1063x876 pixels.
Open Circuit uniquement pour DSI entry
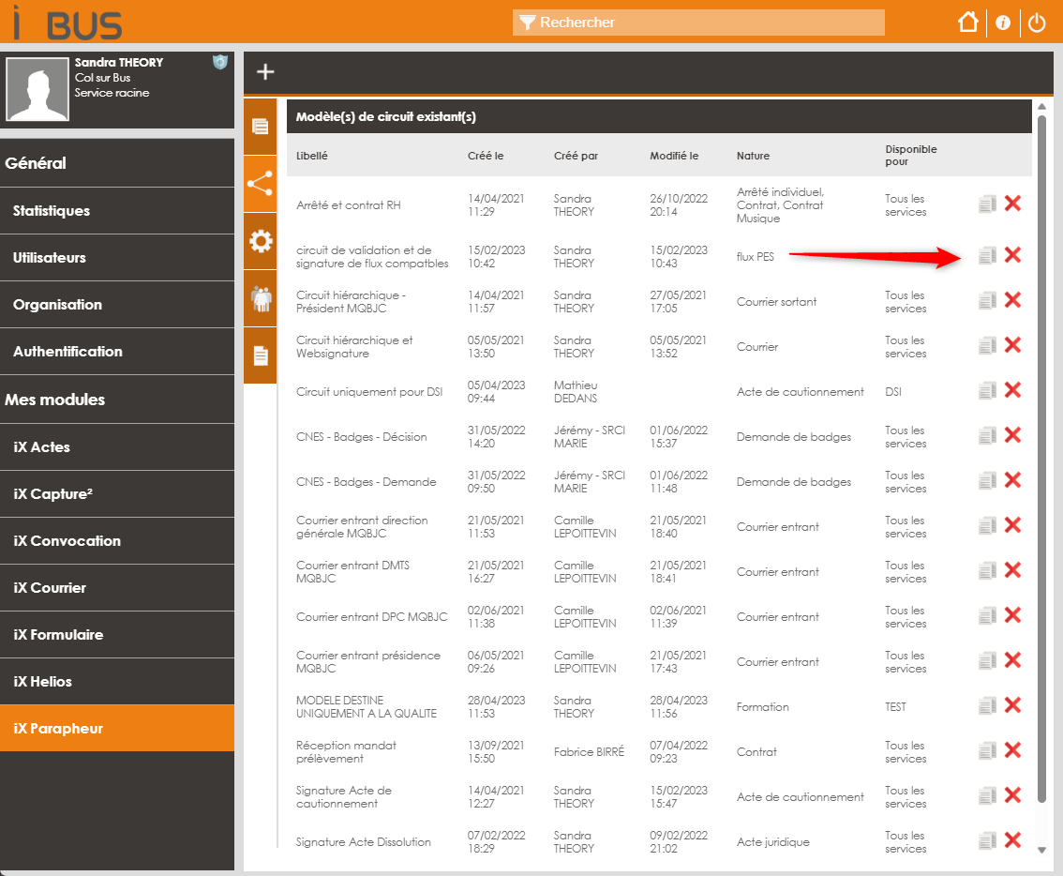pos(369,392)
